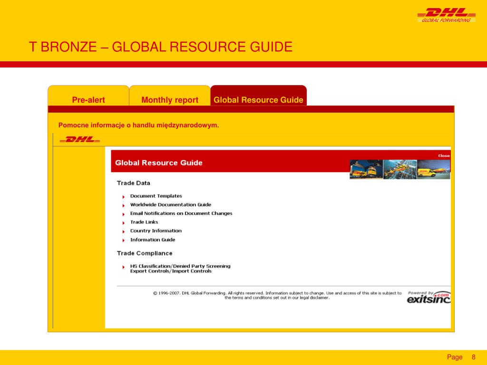Switch to the Pre-alert tab
Viewport: 487px width, 365px height.
pos(88,96)
